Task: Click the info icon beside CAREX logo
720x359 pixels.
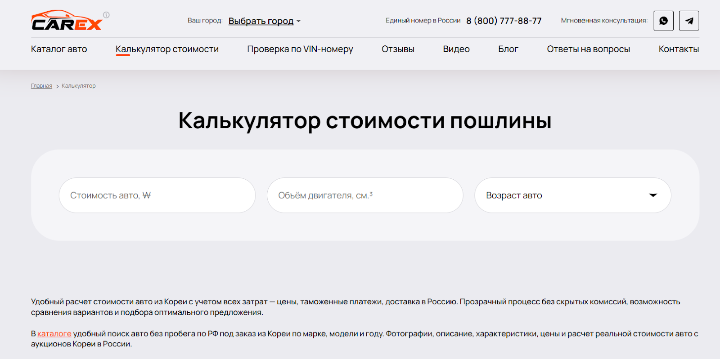Action: click(106, 15)
